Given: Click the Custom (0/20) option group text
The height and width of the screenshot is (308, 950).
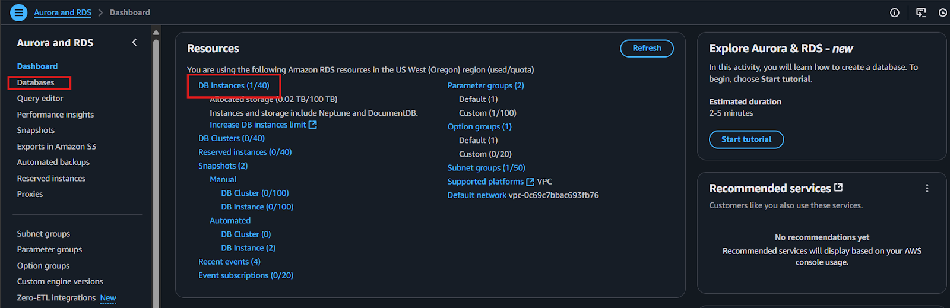Looking at the screenshot, I should (485, 154).
